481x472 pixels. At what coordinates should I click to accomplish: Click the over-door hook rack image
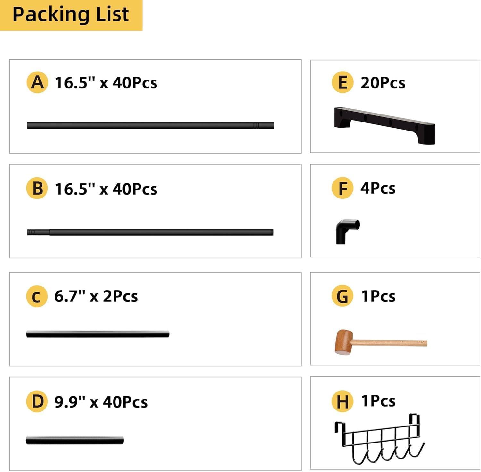click(x=380, y=439)
